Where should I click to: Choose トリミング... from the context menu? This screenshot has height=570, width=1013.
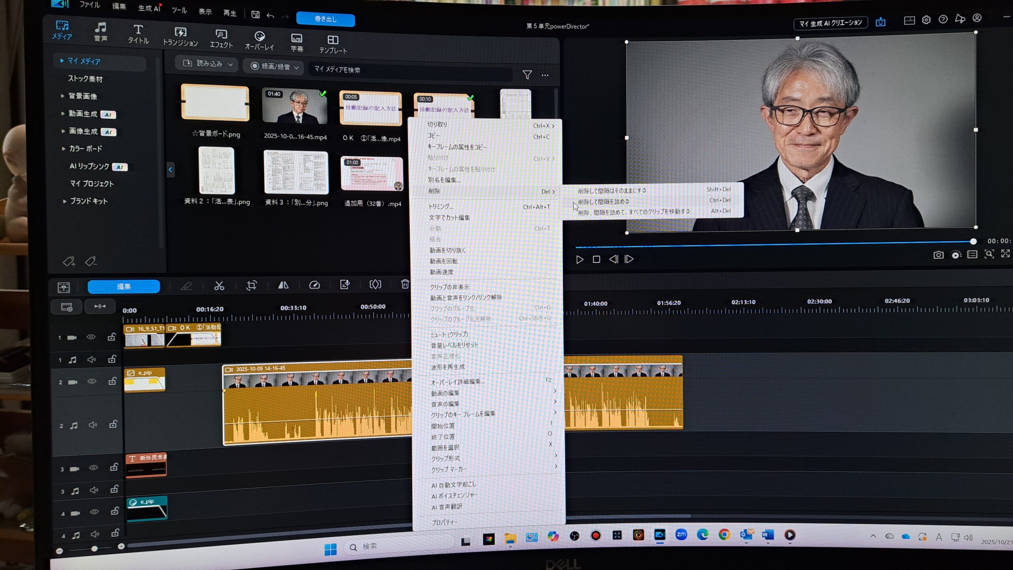click(x=441, y=206)
